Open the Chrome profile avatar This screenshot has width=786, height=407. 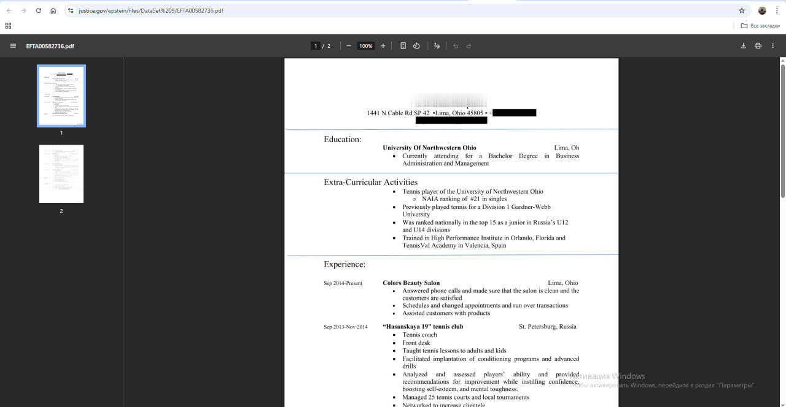click(762, 10)
